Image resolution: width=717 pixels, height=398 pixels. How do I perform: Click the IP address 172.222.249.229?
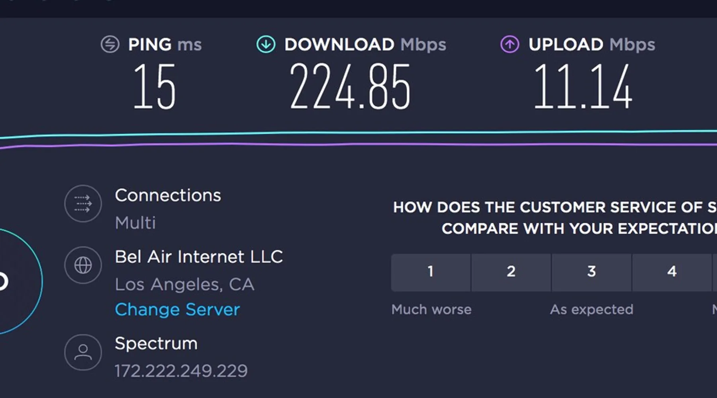pyautogui.click(x=181, y=371)
